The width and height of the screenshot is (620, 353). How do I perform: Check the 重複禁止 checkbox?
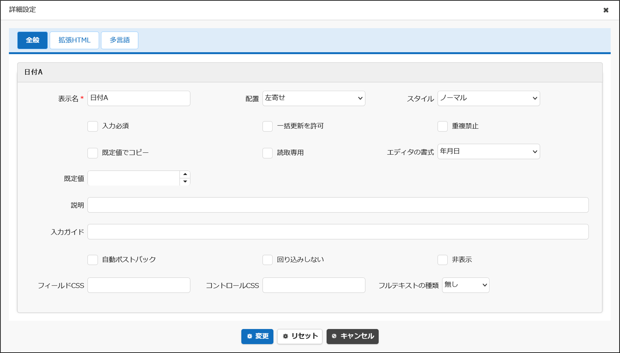442,126
